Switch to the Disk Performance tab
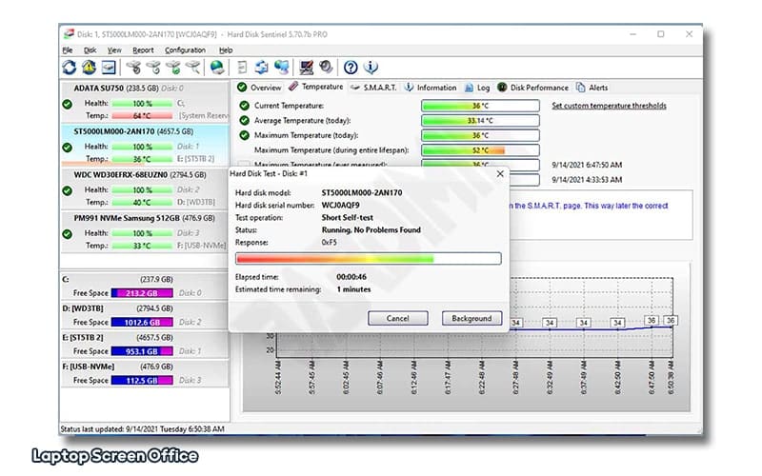The width and height of the screenshot is (762, 476). coord(532,88)
